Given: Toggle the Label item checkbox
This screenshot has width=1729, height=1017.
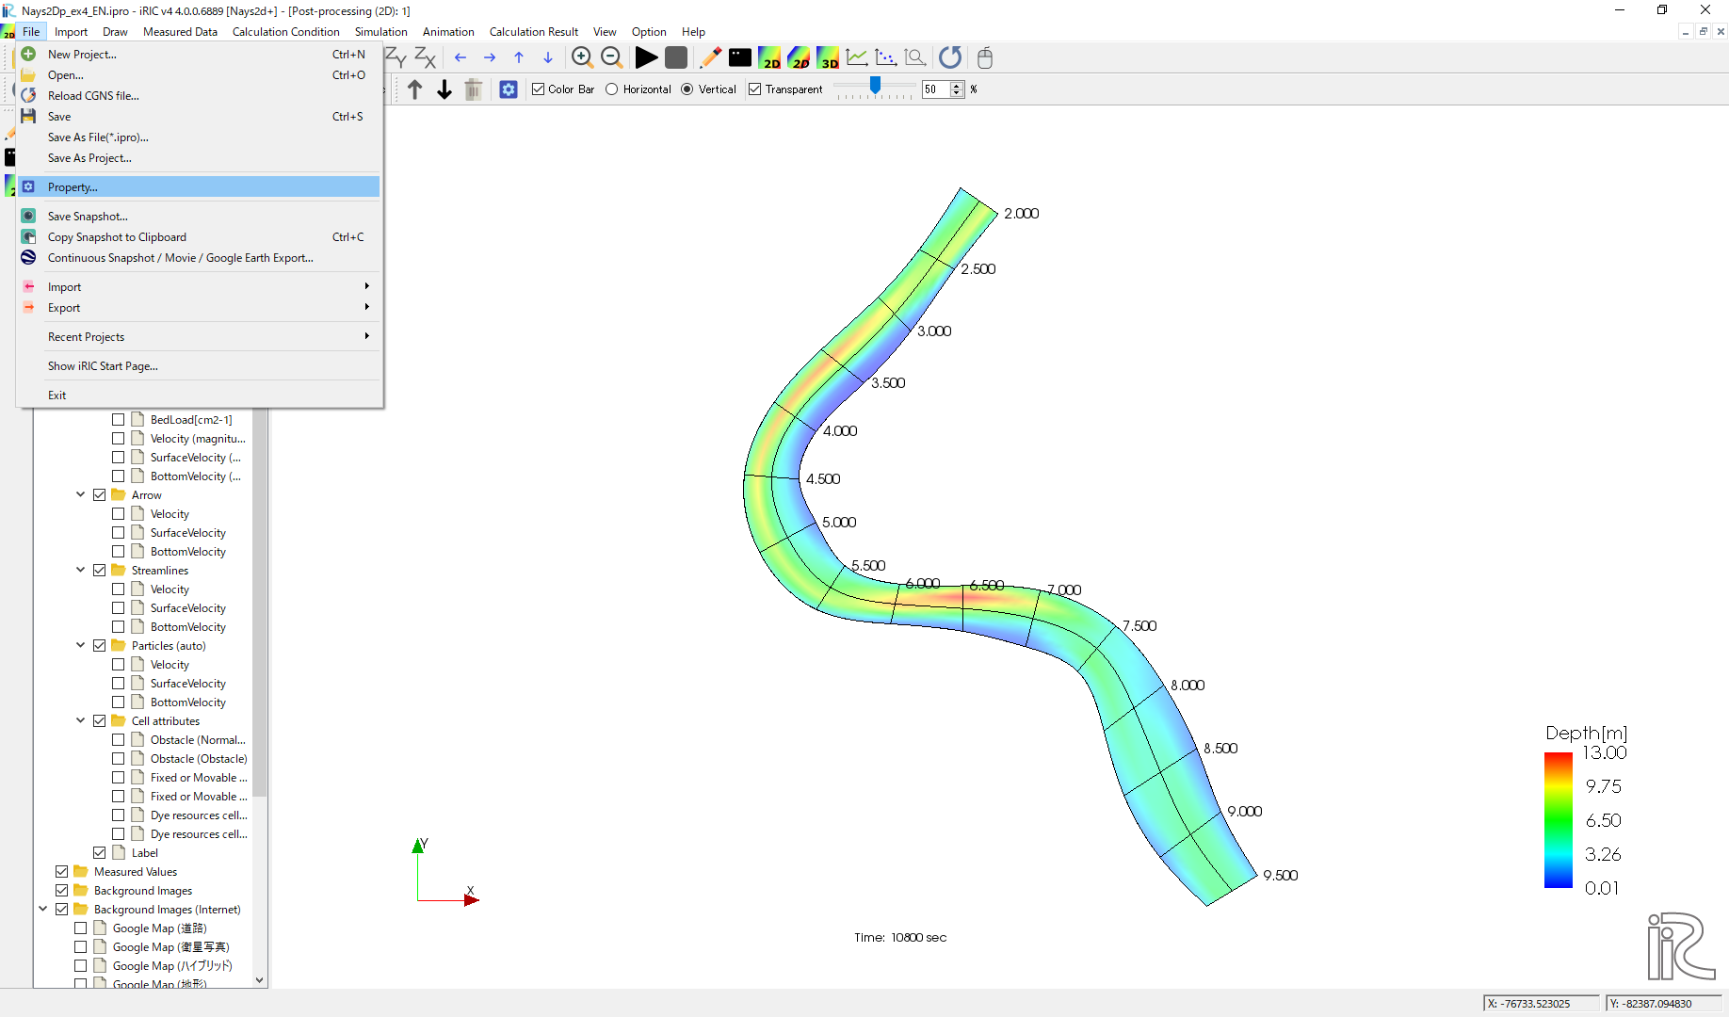Looking at the screenshot, I should coord(100,853).
